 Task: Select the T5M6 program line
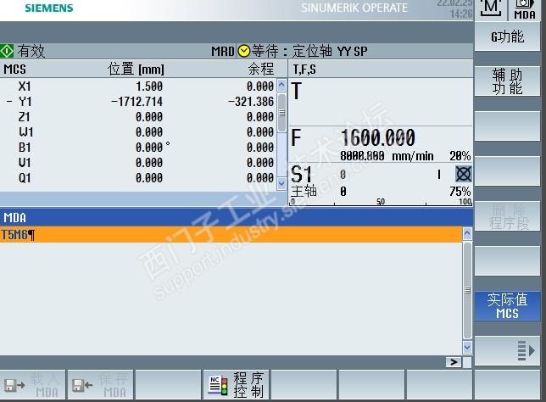(231, 234)
